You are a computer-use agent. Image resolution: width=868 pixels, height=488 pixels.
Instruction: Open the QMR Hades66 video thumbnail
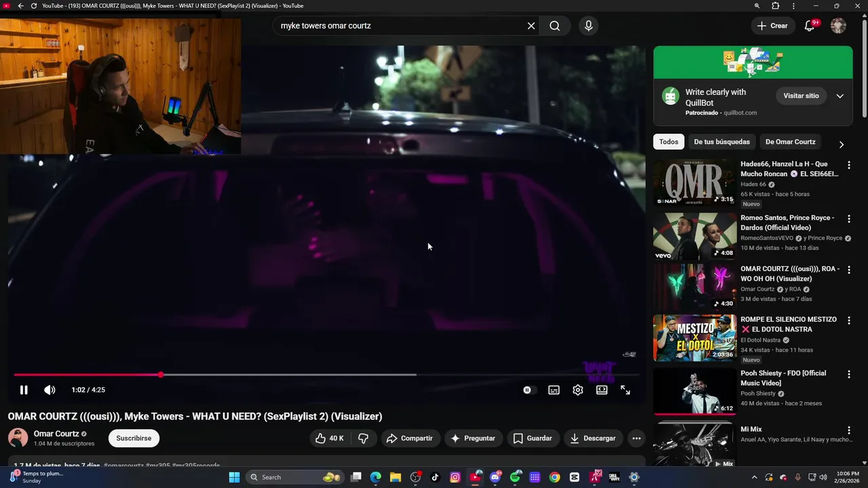(694, 182)
